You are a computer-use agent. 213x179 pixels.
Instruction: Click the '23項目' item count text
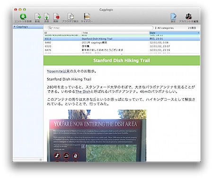[x=192, y=28]
